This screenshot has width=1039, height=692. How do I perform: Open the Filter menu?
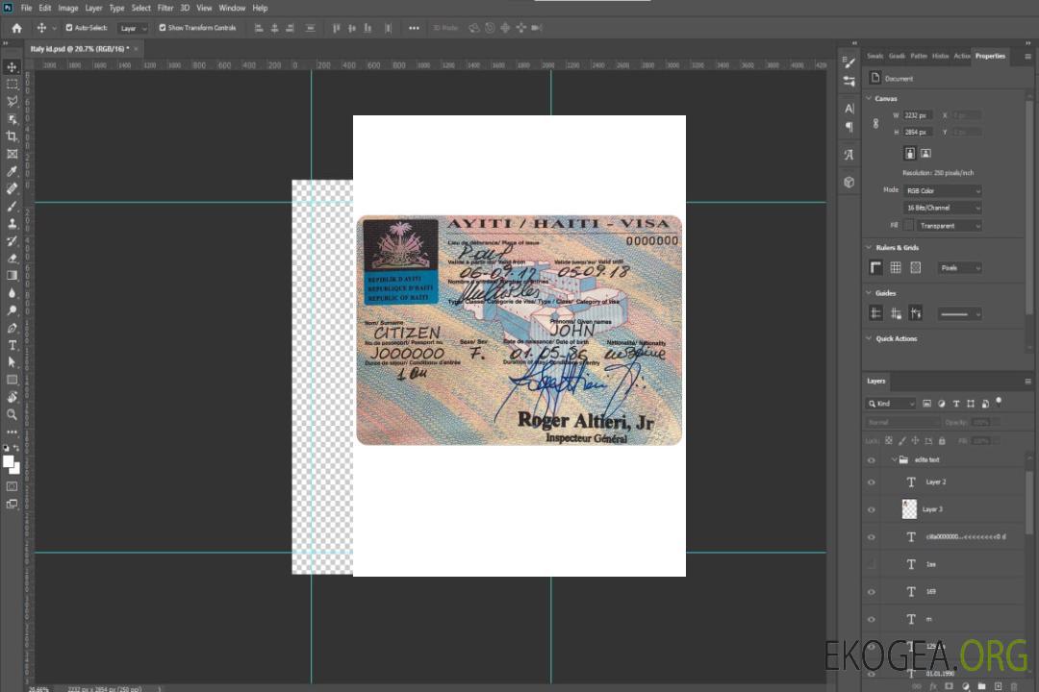(x=165, y=8)
